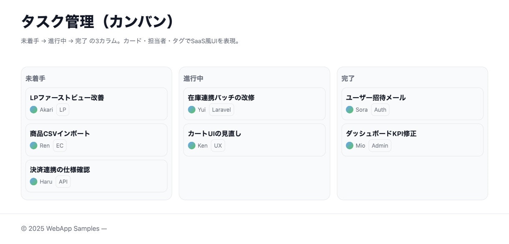
Task: Click the subtitle describing 3カラム
Action: [131, 41]
